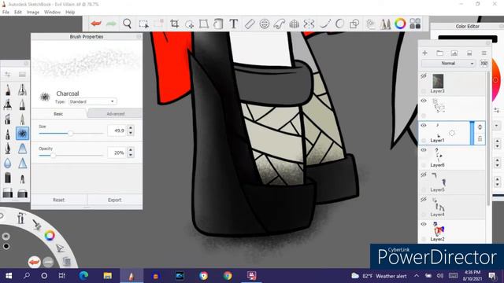Select the Zoom magnifier tool
The image size is (504, 283).
128,24
